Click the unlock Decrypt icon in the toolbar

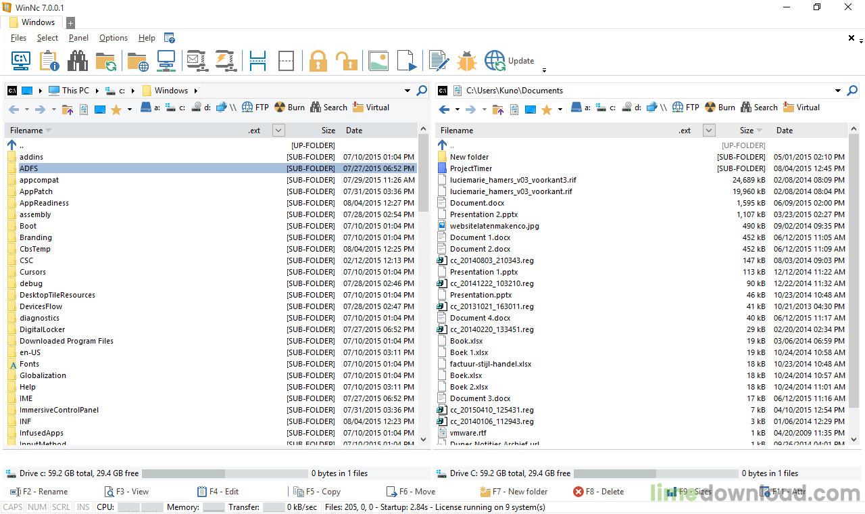pos(346,60)
